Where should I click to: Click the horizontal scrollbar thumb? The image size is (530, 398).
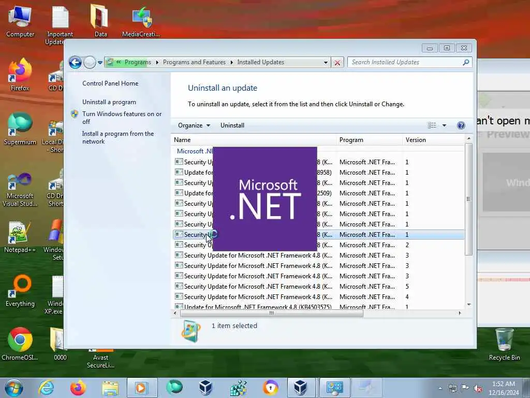pyautogui.click(x=271, y=314)
